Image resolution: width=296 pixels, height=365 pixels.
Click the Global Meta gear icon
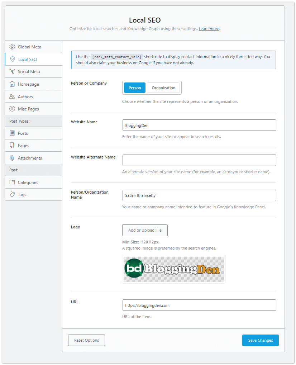point(12,47)
